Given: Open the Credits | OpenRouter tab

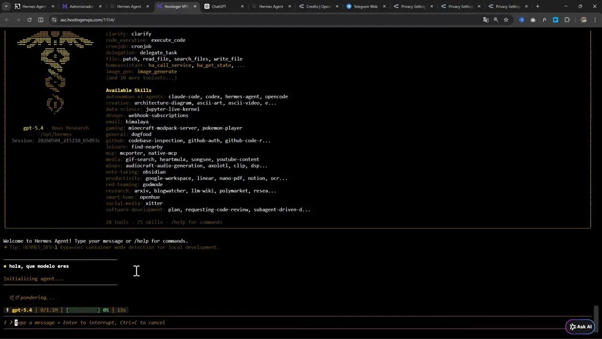Looking at the screenshot, I should [318, 7].
